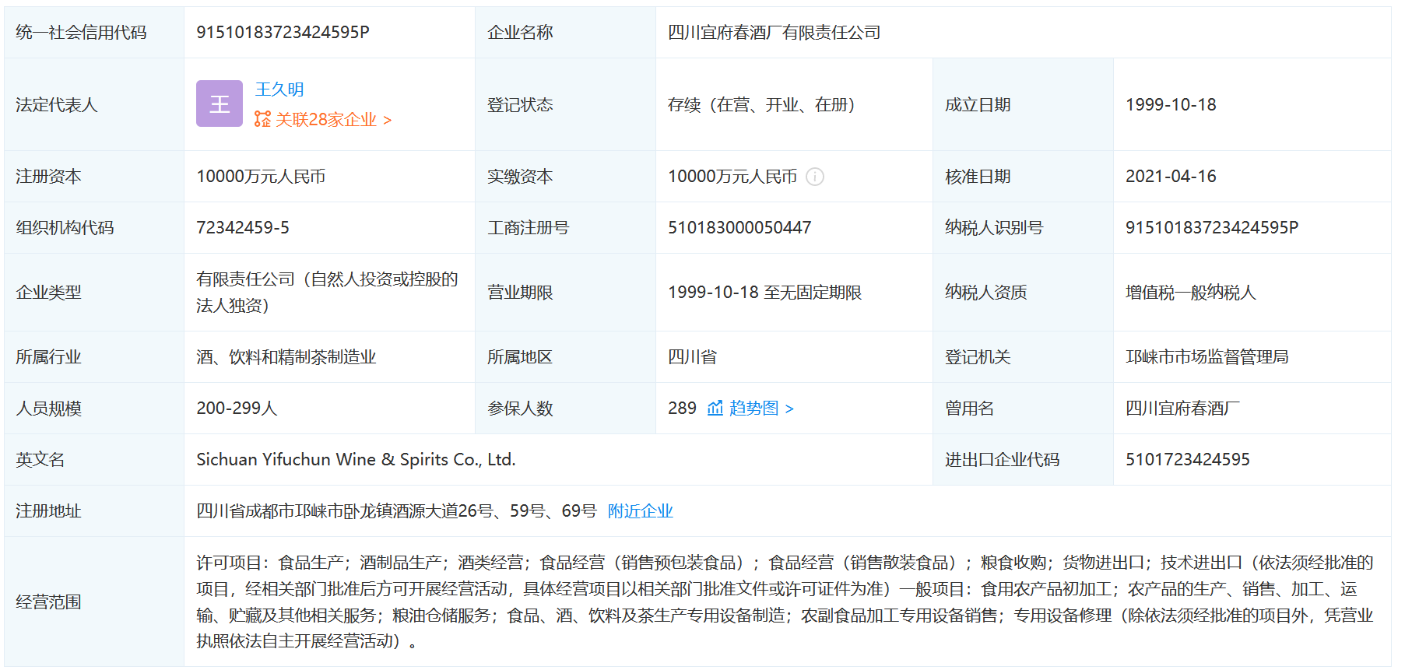1405x670 pixels.
Task: Click the 所属地区 label cell
Action: tap(565, 357)
